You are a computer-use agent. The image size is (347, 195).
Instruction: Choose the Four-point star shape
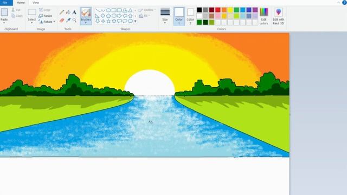pos(103,21)
